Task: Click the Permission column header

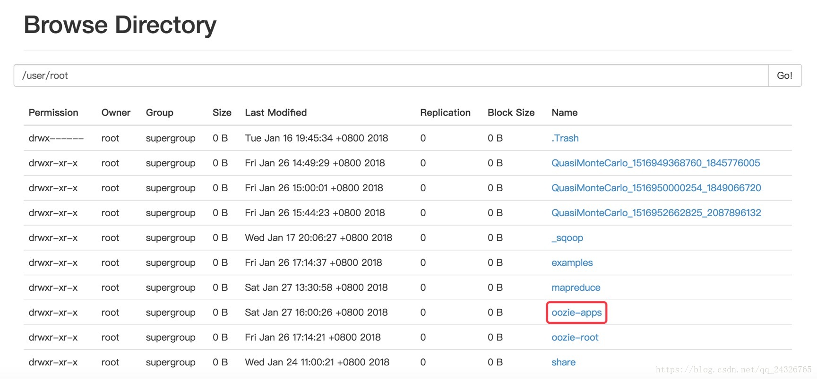Action: tap(53, 113)
